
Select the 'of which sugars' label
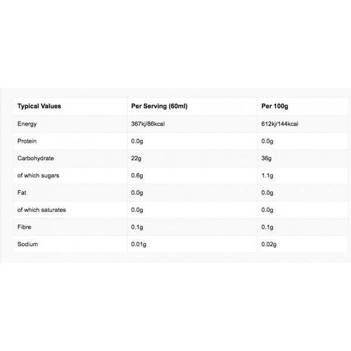[38, 175]
